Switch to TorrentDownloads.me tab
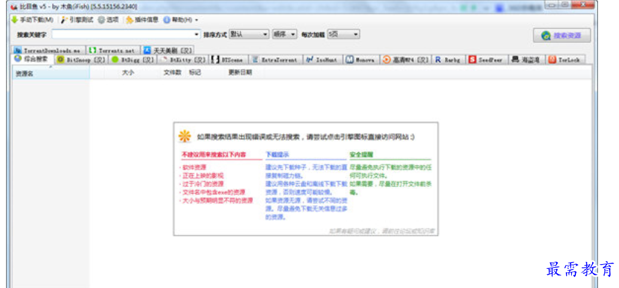Viewport: 619px width, 288px height. click(48, 51)
